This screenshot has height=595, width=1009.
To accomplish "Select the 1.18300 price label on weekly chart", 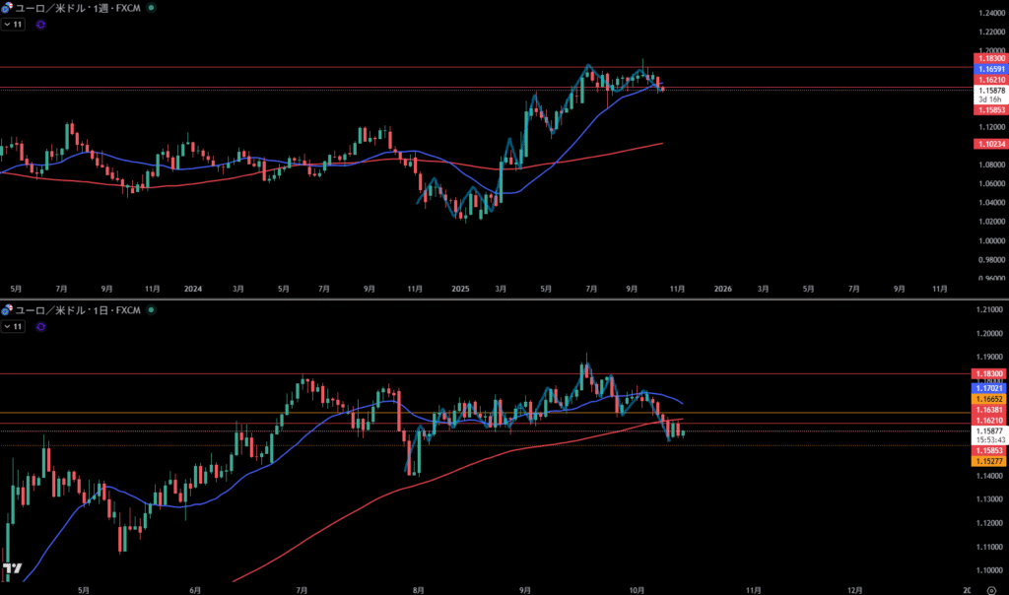I will click(989, 59).
